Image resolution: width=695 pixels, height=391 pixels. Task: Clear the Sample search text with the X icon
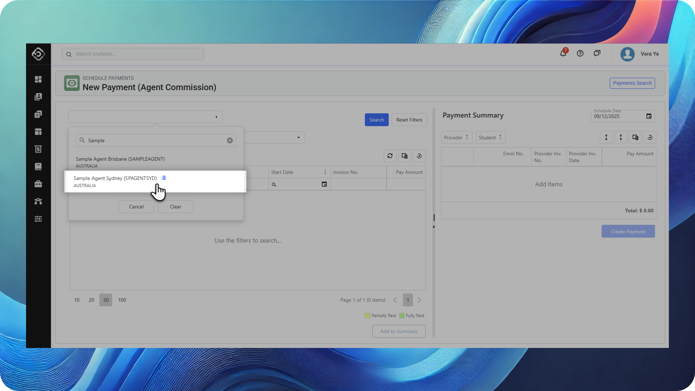pos(230,140)
